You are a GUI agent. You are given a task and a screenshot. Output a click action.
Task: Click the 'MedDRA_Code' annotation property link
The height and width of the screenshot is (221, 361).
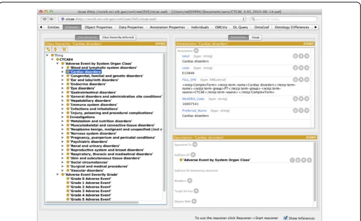click(x=193, y=99)
